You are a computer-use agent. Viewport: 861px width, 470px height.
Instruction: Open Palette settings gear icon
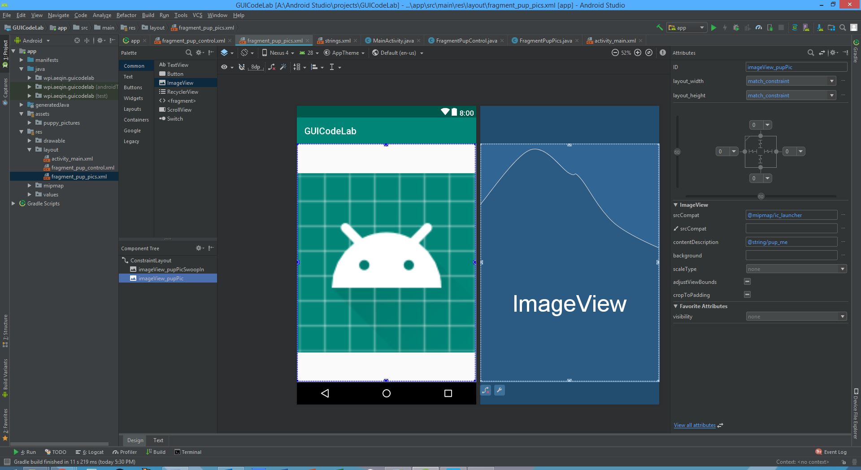click(200, 52)
